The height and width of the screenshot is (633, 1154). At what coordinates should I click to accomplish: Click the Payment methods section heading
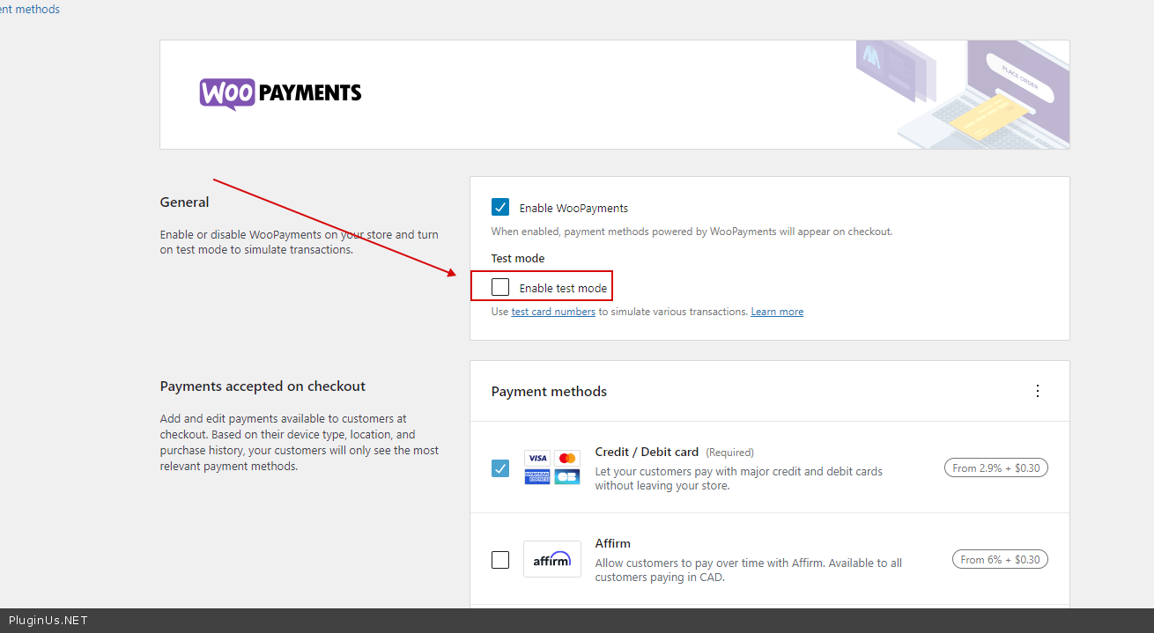point(549,392)
